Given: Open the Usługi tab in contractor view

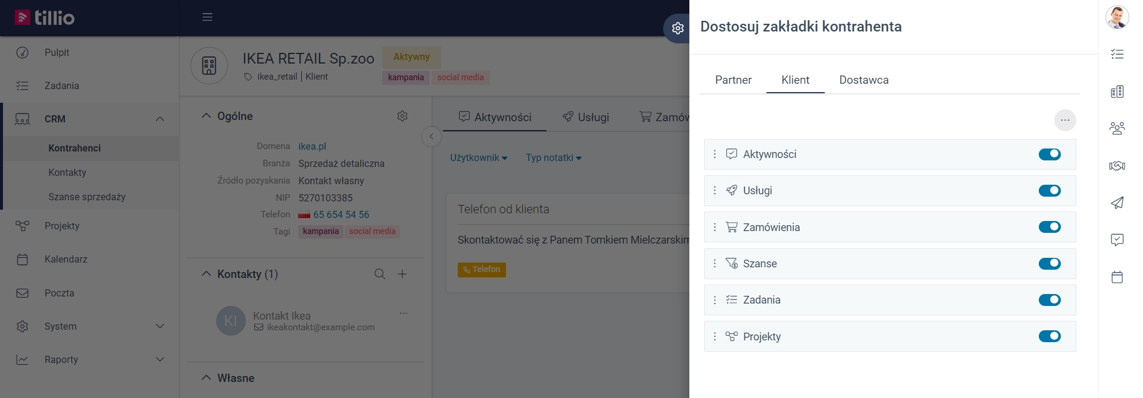Looking at the screenshot, I should tap(586, 117).
